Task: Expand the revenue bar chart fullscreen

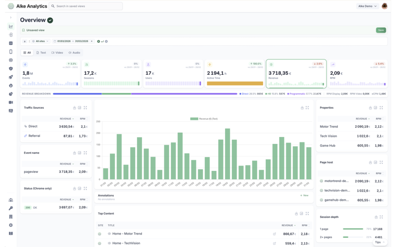Action: [307, 108]
